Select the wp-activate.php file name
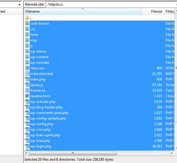 click(x=43, y=102)
